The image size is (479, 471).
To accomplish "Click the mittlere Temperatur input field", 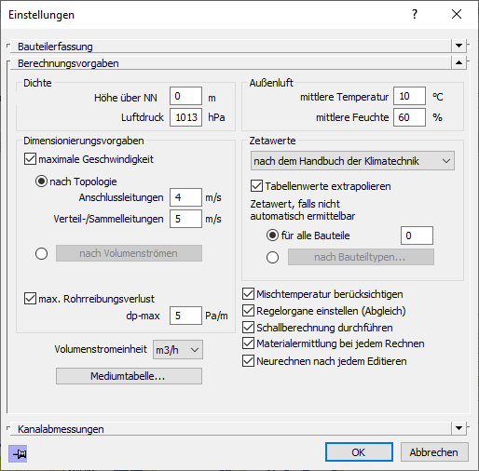I will pos(409,96).
